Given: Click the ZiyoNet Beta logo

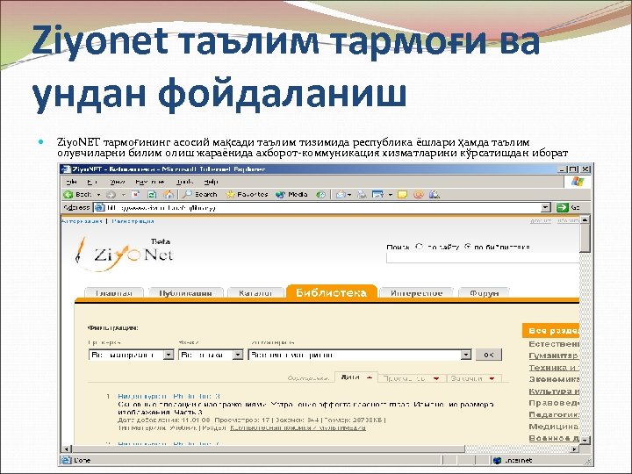Looking at the screenshot, I should tap(125, 253).
